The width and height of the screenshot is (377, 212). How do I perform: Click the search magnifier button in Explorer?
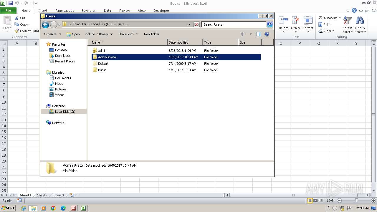click(270, 24)
